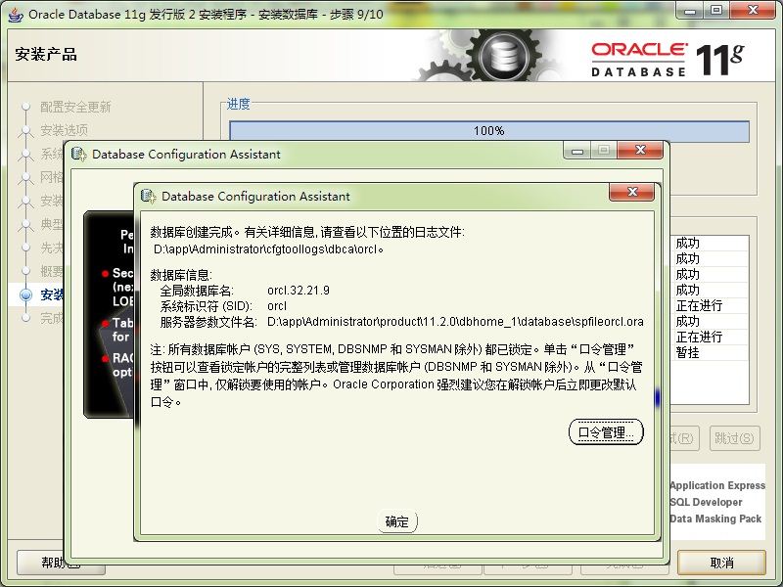Click the current step radio marker in sidebar
The image size is (783, 587).
[x=26, y=295]
